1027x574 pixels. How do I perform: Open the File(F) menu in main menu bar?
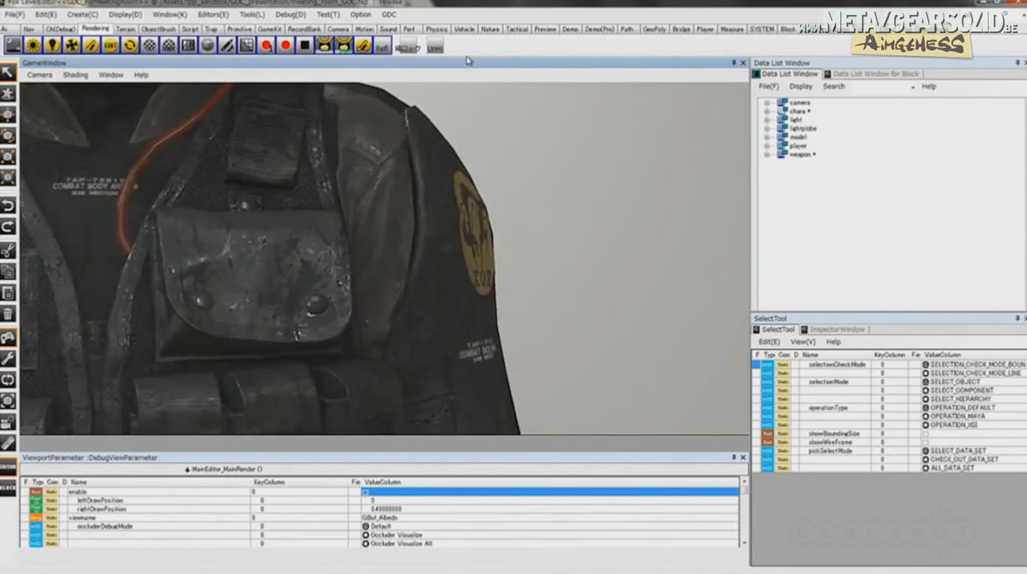point(14,14)
